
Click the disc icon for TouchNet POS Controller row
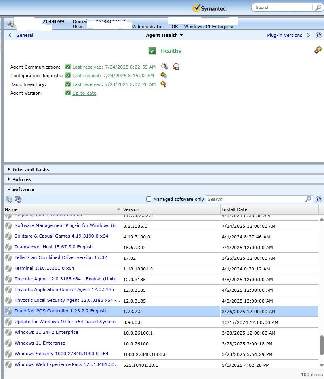tap(8, 311)
